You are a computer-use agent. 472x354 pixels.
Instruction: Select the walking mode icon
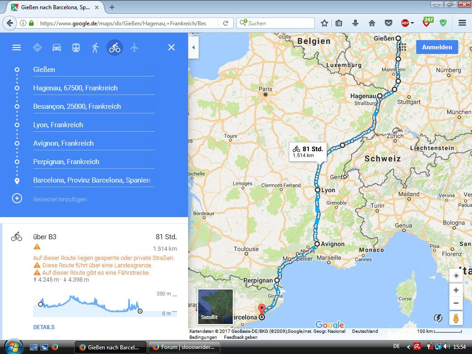click(95, 47)
